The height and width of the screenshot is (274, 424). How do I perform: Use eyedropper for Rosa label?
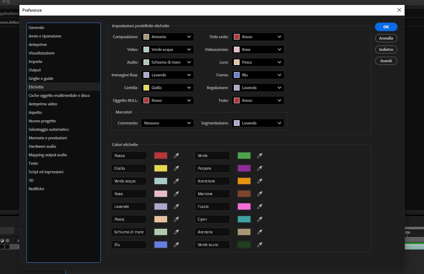pos(176,194)
